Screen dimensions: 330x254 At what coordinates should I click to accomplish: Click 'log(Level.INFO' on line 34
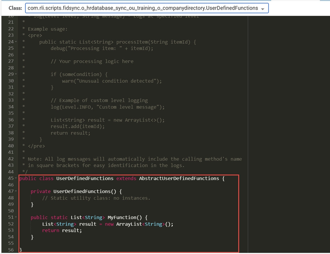pos(71,107)
